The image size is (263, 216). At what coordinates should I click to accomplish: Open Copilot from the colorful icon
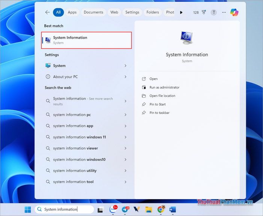(234, 12)
